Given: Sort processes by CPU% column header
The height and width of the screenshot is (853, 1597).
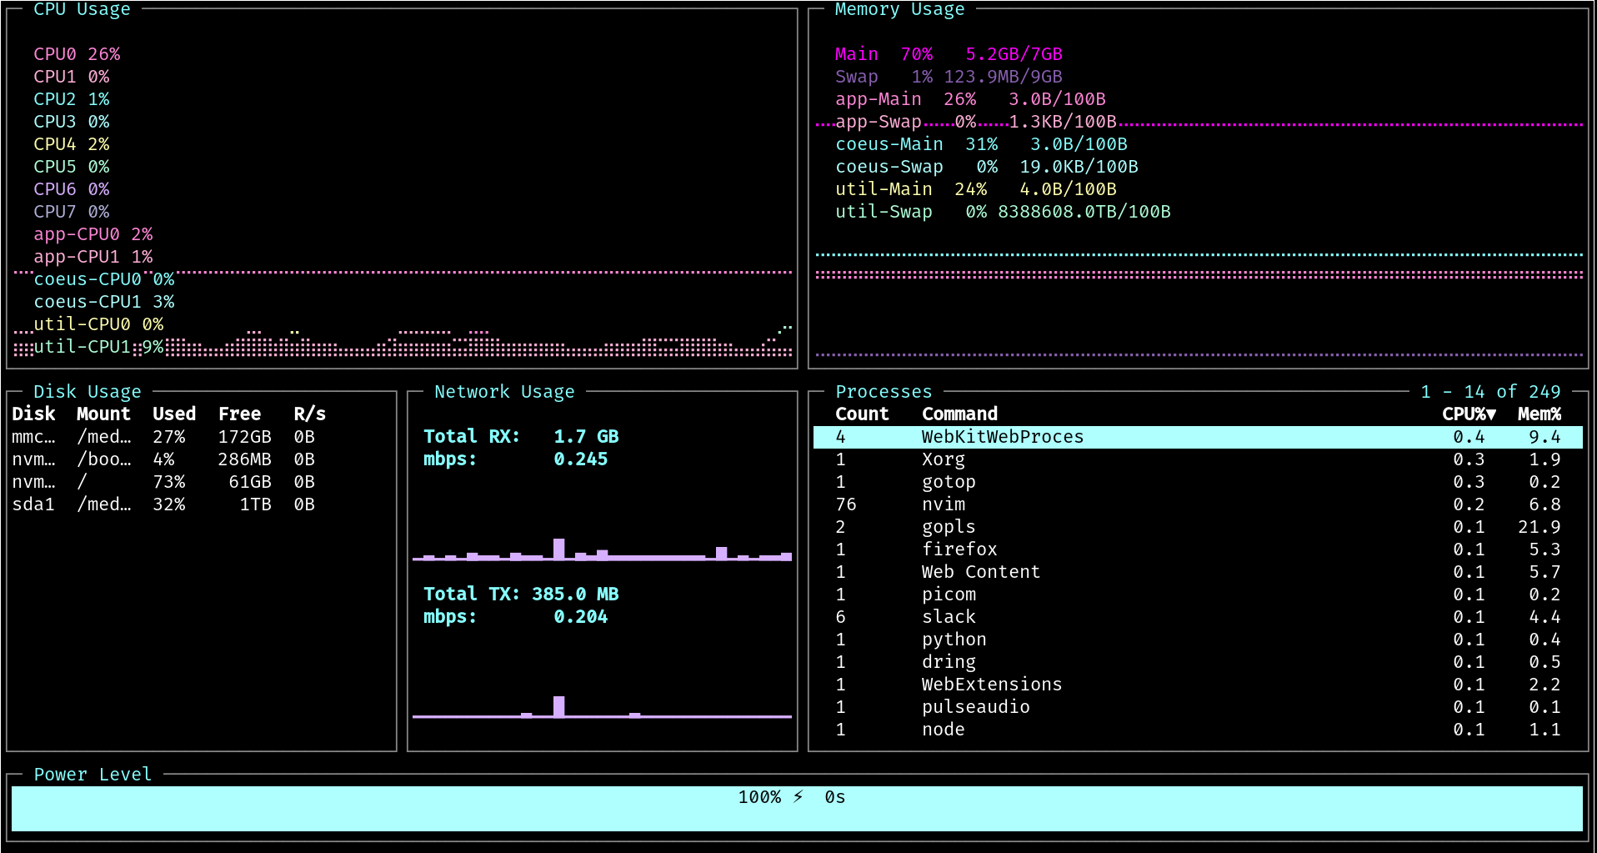Looking at the screenshot, I should (x=1469, y=414).
